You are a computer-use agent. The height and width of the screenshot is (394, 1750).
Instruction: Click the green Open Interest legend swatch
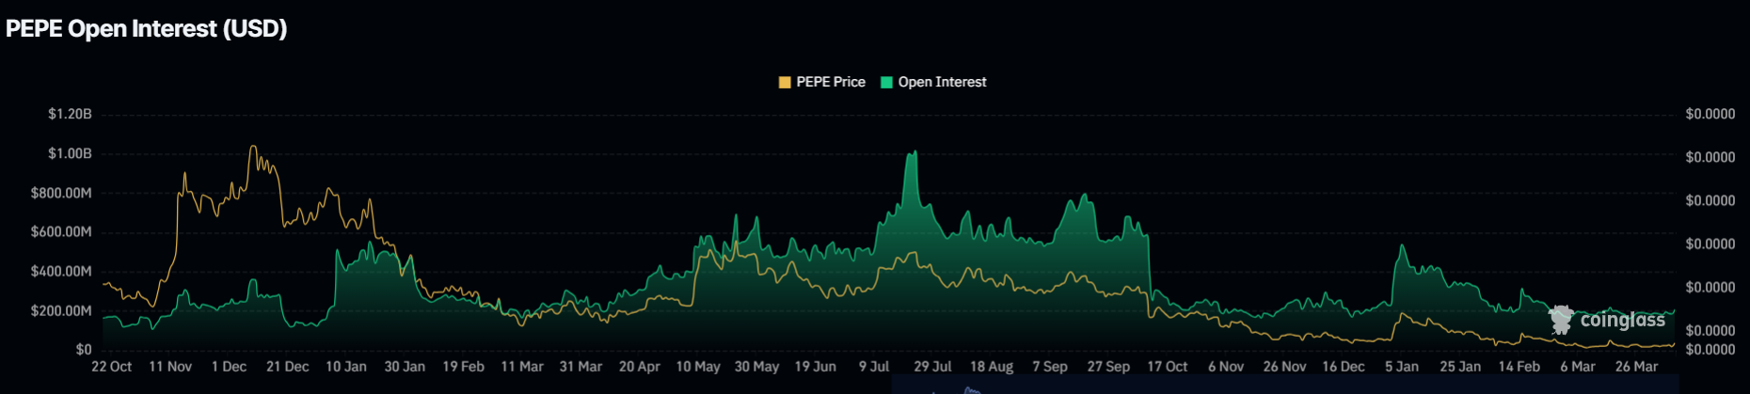(x=886, y=83)
